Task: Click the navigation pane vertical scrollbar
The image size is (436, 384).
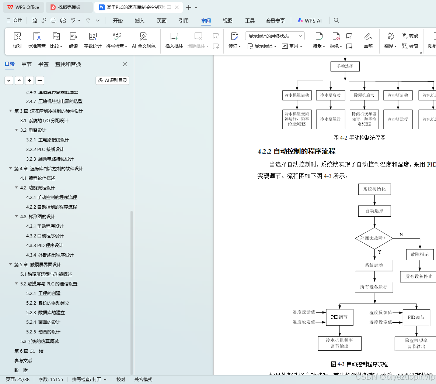Action: click(132, 292)
